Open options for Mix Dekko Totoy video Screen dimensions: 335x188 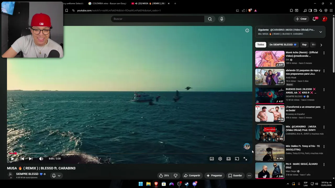pos(324,146)
